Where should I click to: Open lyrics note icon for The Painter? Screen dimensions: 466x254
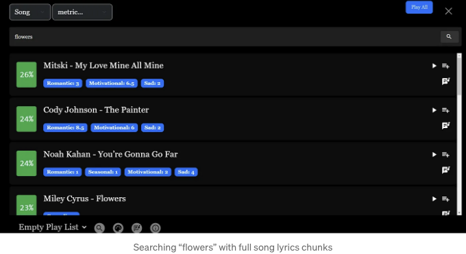point(445,126)
